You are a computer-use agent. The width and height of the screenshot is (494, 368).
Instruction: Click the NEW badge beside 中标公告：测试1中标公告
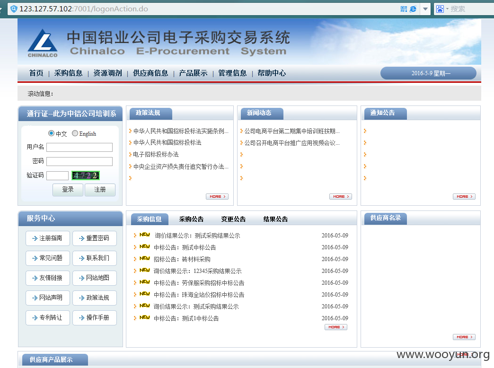[145, 317]
